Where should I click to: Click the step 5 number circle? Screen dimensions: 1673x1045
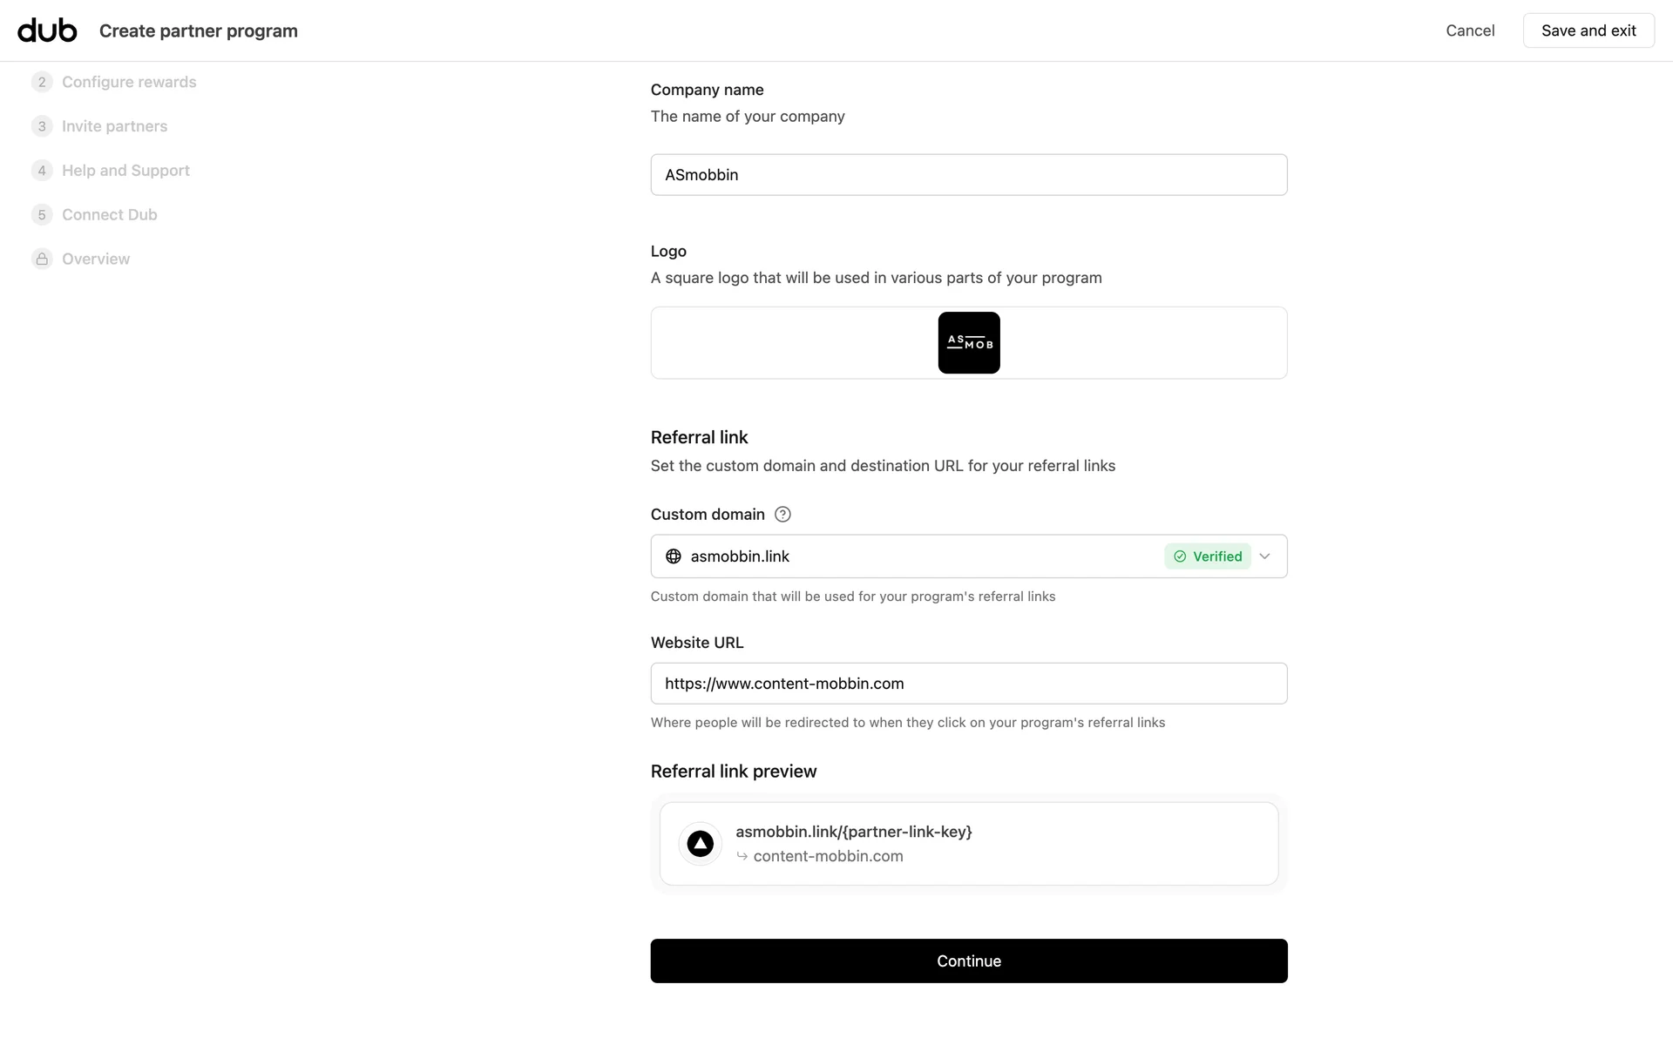[x=42, y=215]
